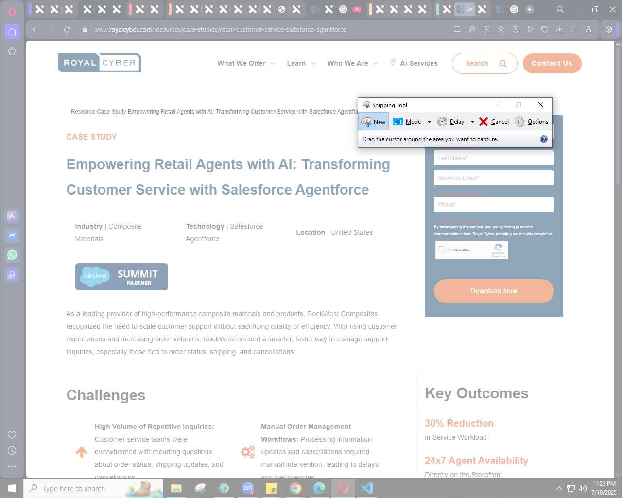Reload the page with the refresh icon

click(67, 29)
